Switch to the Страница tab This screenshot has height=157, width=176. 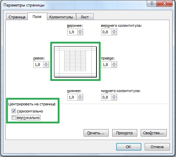tap(17, 17)
